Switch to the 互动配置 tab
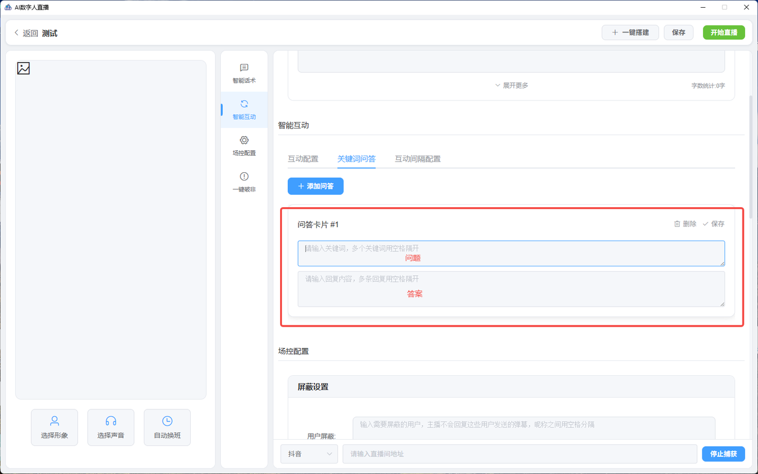Viewport: 758px width, 474px height. pyautogui.click(x=303, y=159)
